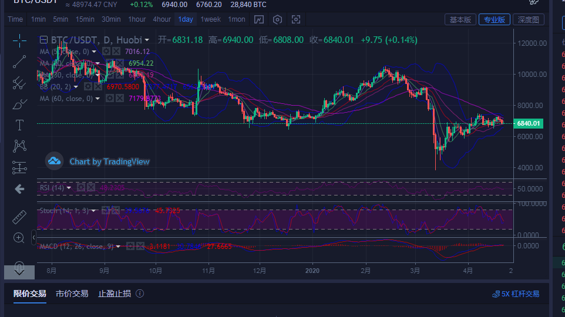
Task: Expand Stoch (14, 1, 3) dropdown arrow
Action: [94, 211]
